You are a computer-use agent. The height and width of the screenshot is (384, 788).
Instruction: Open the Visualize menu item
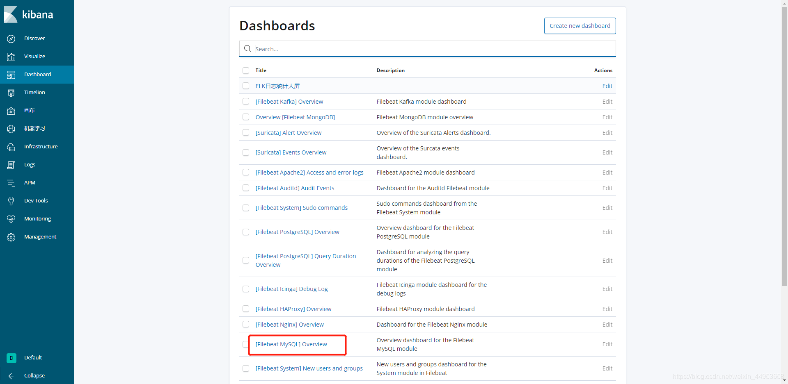coord(34,57)
